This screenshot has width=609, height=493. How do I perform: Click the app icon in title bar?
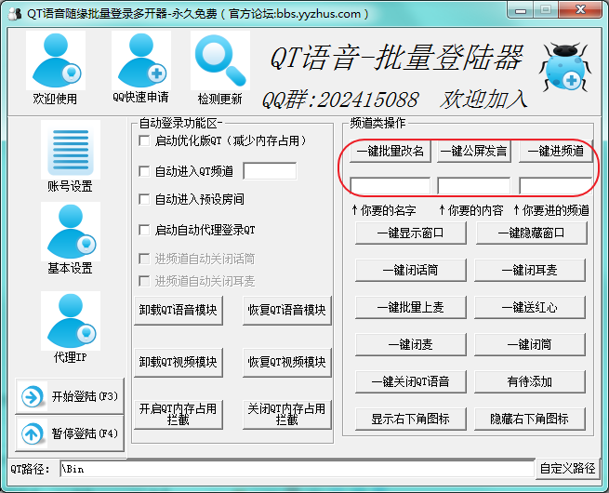15,14
